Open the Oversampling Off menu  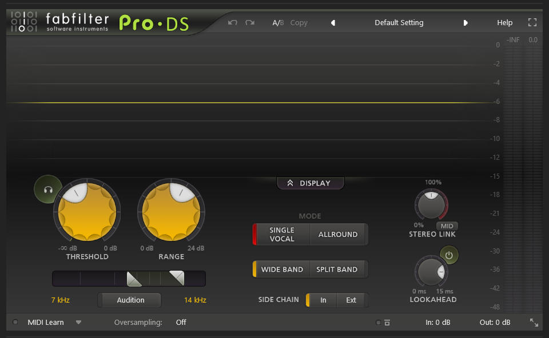tap(181, 322)
